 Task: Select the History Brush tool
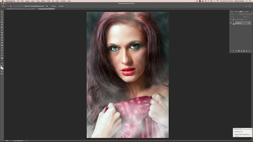2,35
